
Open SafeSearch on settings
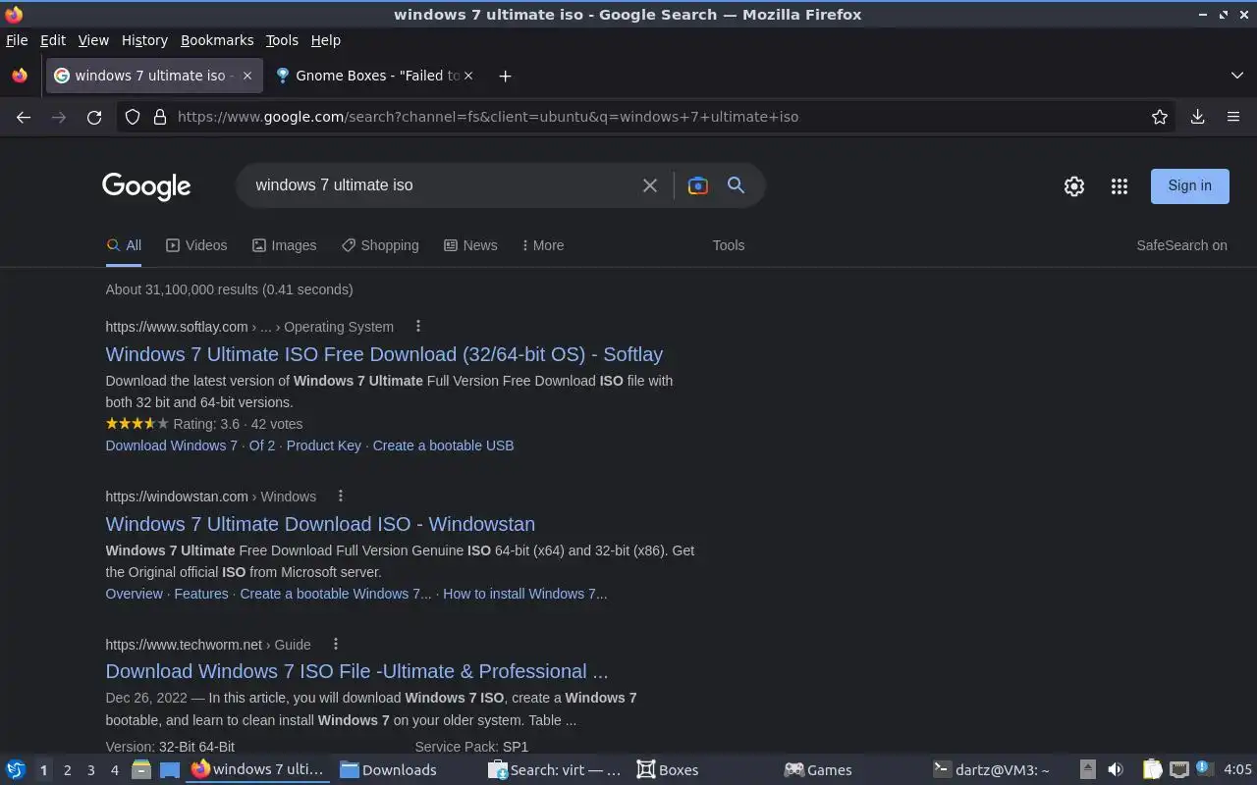pyautogui.click(x=1181, y=245)
